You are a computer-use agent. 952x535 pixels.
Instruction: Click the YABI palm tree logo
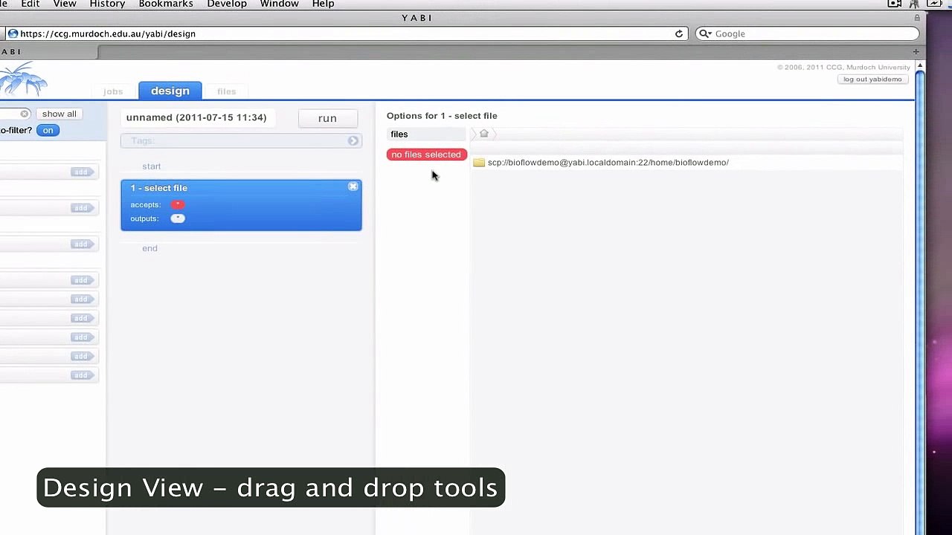pos(24,80)
